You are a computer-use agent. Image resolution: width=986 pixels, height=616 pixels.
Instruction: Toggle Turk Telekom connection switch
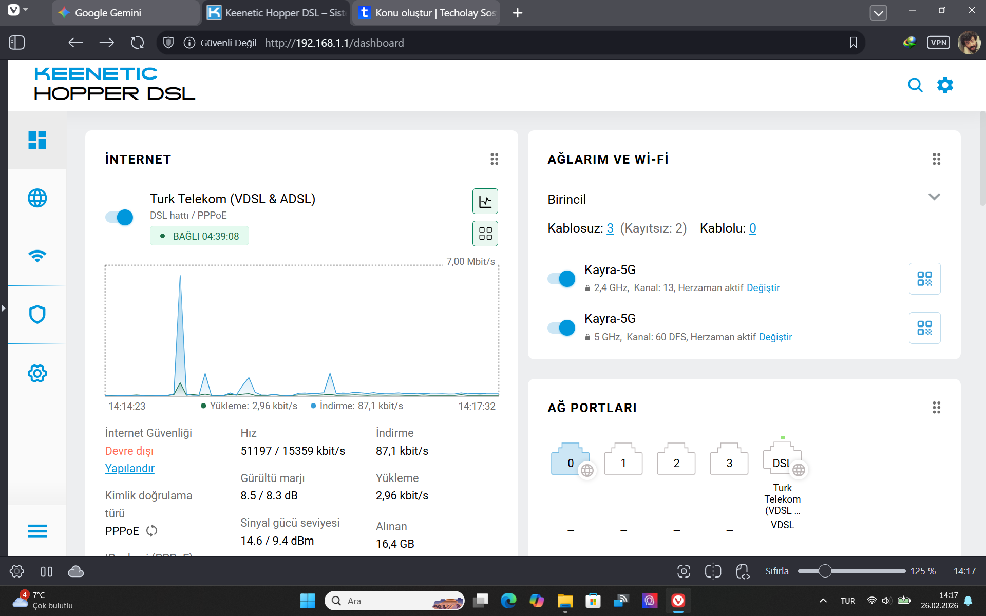point(119,217)
